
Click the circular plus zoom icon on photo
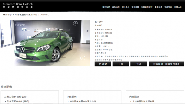(x=83, y=58)
